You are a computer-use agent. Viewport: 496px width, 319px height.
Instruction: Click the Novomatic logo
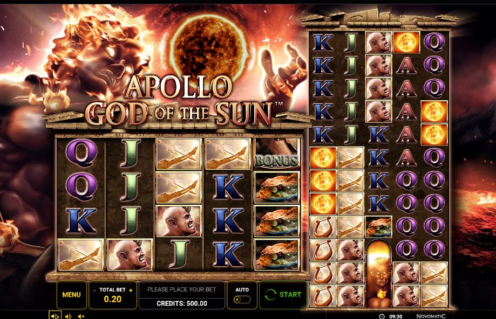(x=431, y=316)
